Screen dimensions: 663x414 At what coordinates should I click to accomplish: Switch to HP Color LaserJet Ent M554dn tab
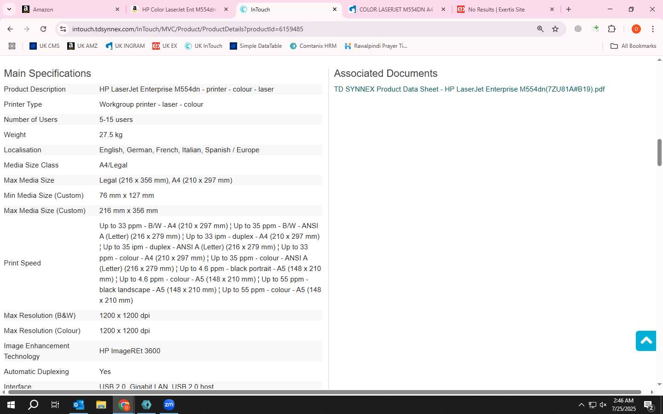pyautogui.click(x=180, y=9)
